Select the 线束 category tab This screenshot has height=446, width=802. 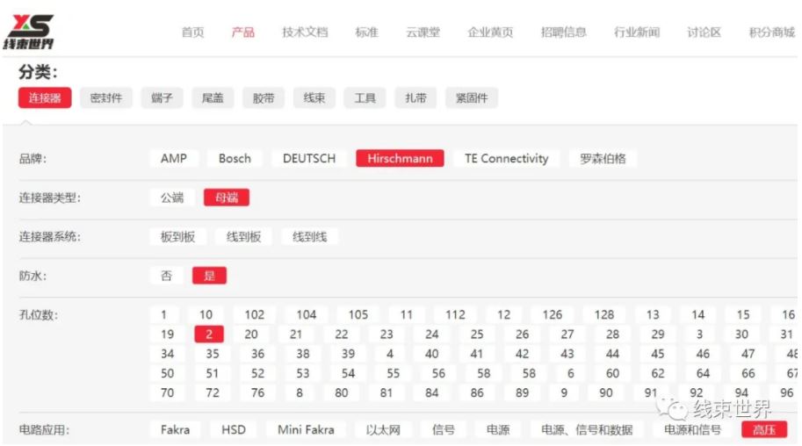click(x=314, y=98)
